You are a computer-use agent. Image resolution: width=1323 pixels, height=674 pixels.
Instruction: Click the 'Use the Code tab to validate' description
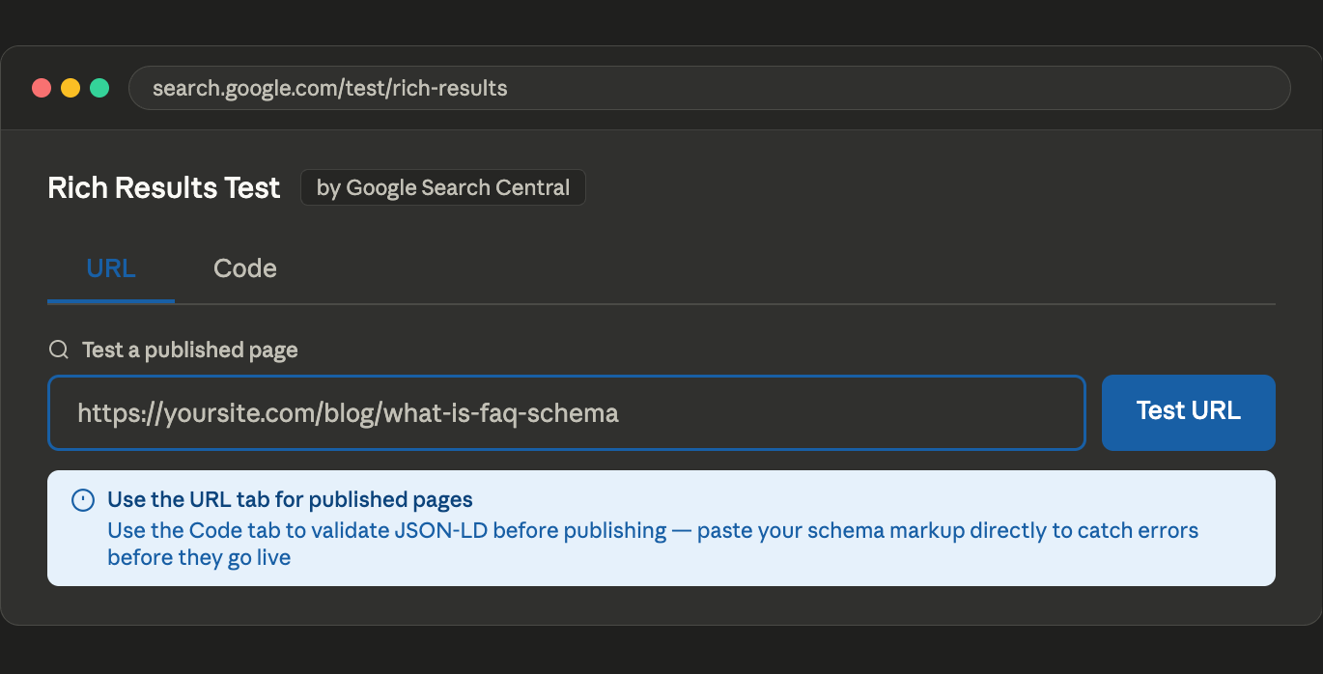(653, 544)
